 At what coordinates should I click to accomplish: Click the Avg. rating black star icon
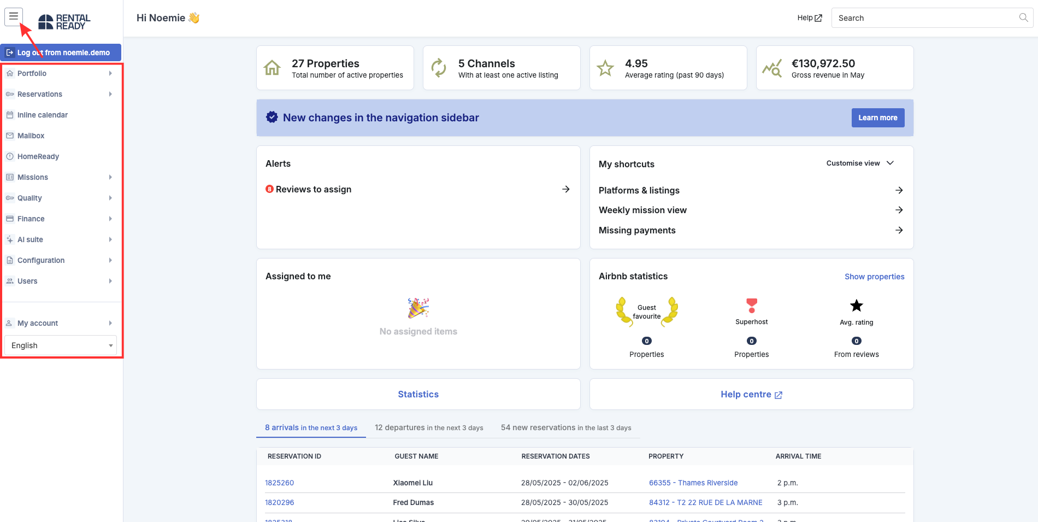click(x=857, y=306)
